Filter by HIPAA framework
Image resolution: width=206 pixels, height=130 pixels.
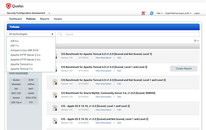[31, 84]
